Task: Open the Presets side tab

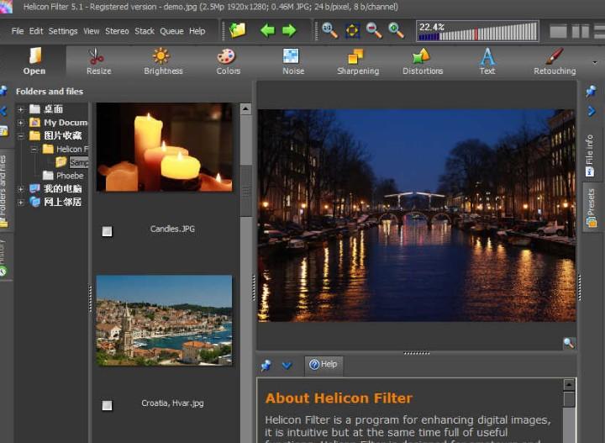Action: [591, 207]
